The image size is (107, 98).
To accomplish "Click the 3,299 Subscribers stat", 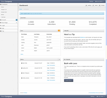I will (x=52, y=23).
